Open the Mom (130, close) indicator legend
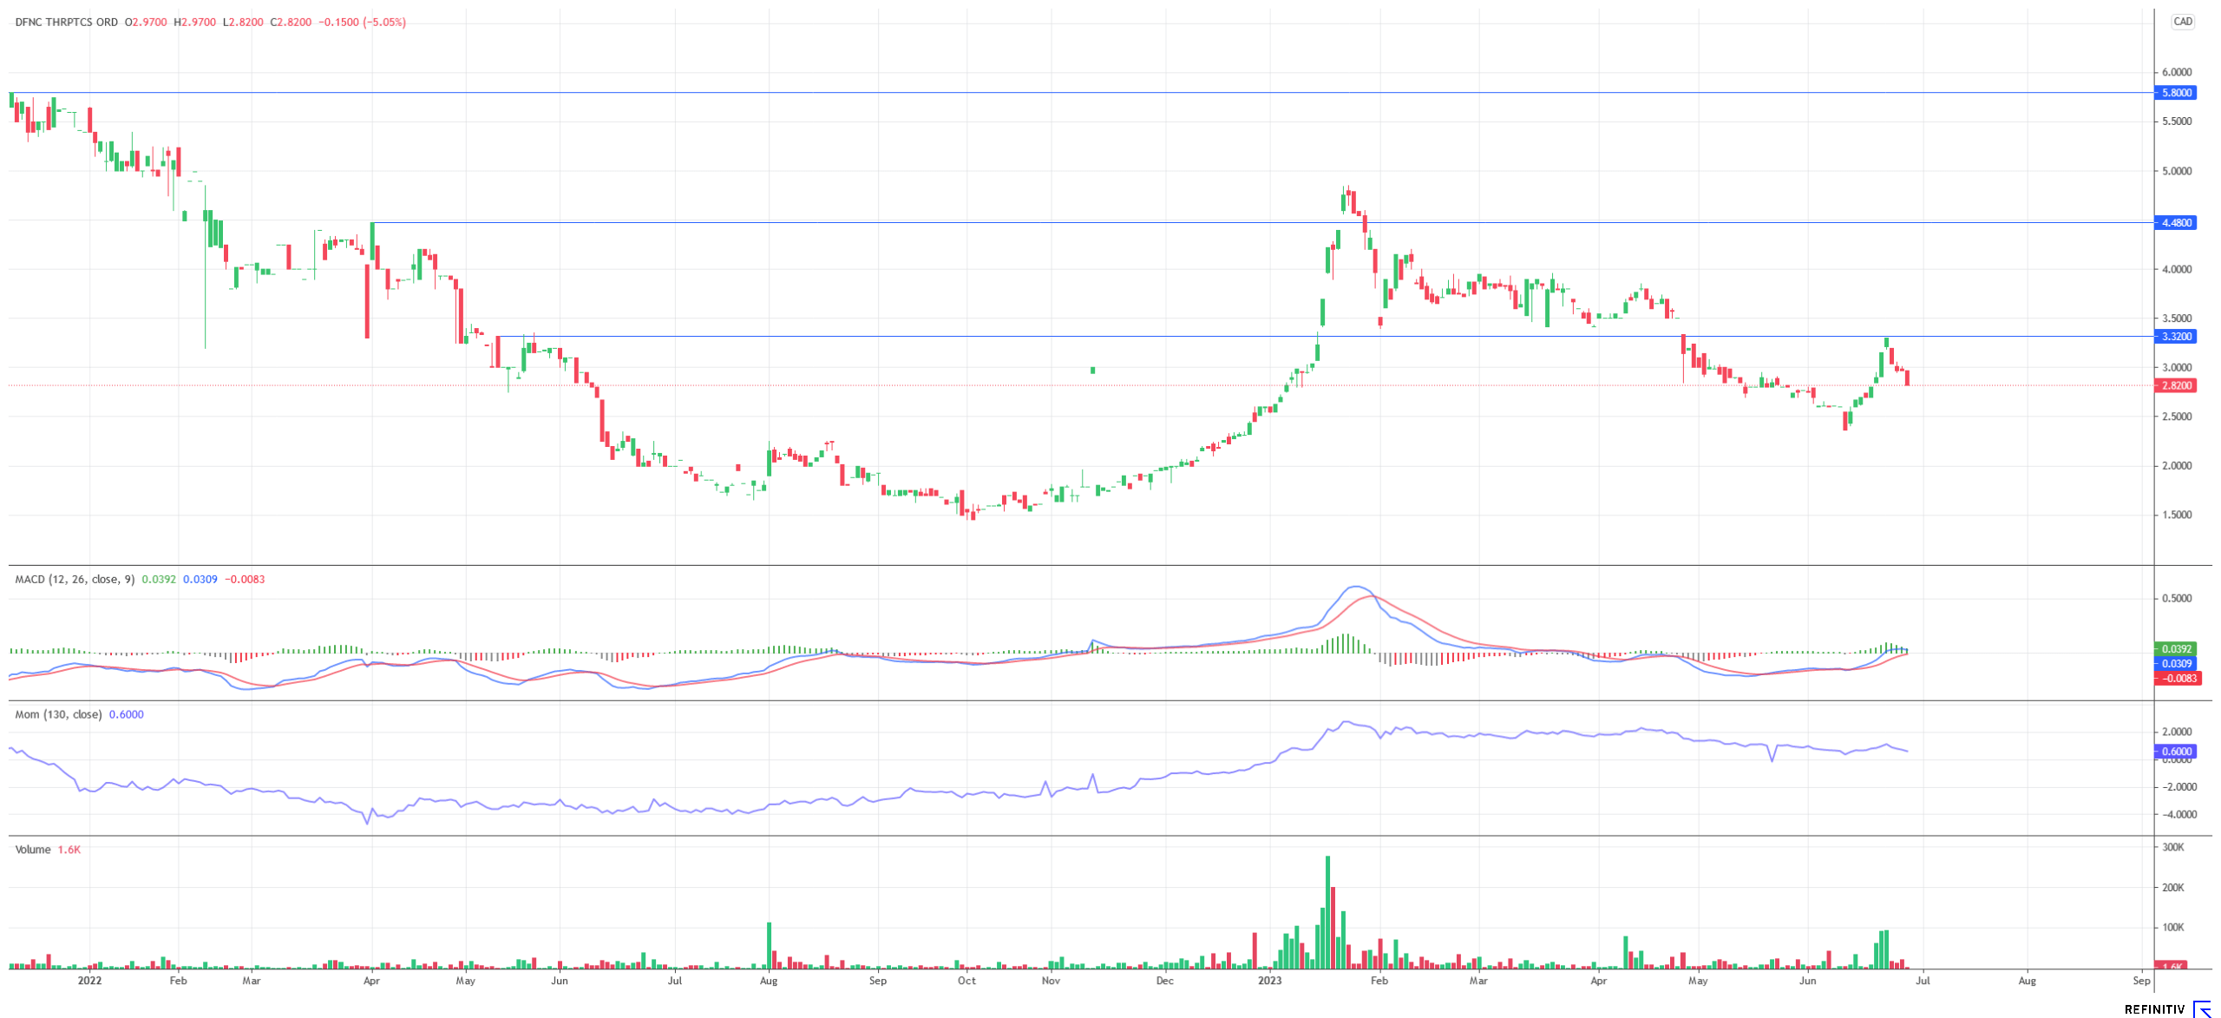The height and width of the screenshot is (1018, 2221). [58, 715]
